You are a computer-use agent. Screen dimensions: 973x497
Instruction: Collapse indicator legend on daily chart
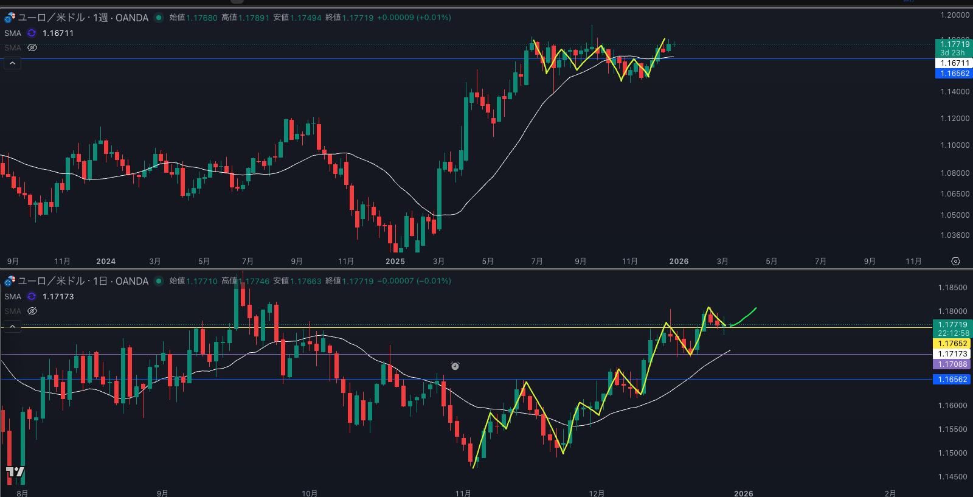(12, 327)
